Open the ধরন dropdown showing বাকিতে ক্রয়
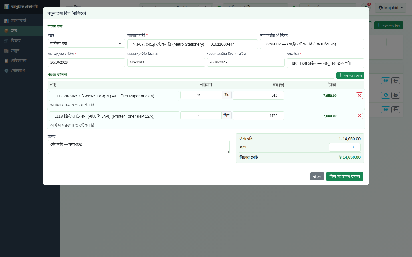Image resolution: width=412 pixels, height=257 pixels. 86,43
